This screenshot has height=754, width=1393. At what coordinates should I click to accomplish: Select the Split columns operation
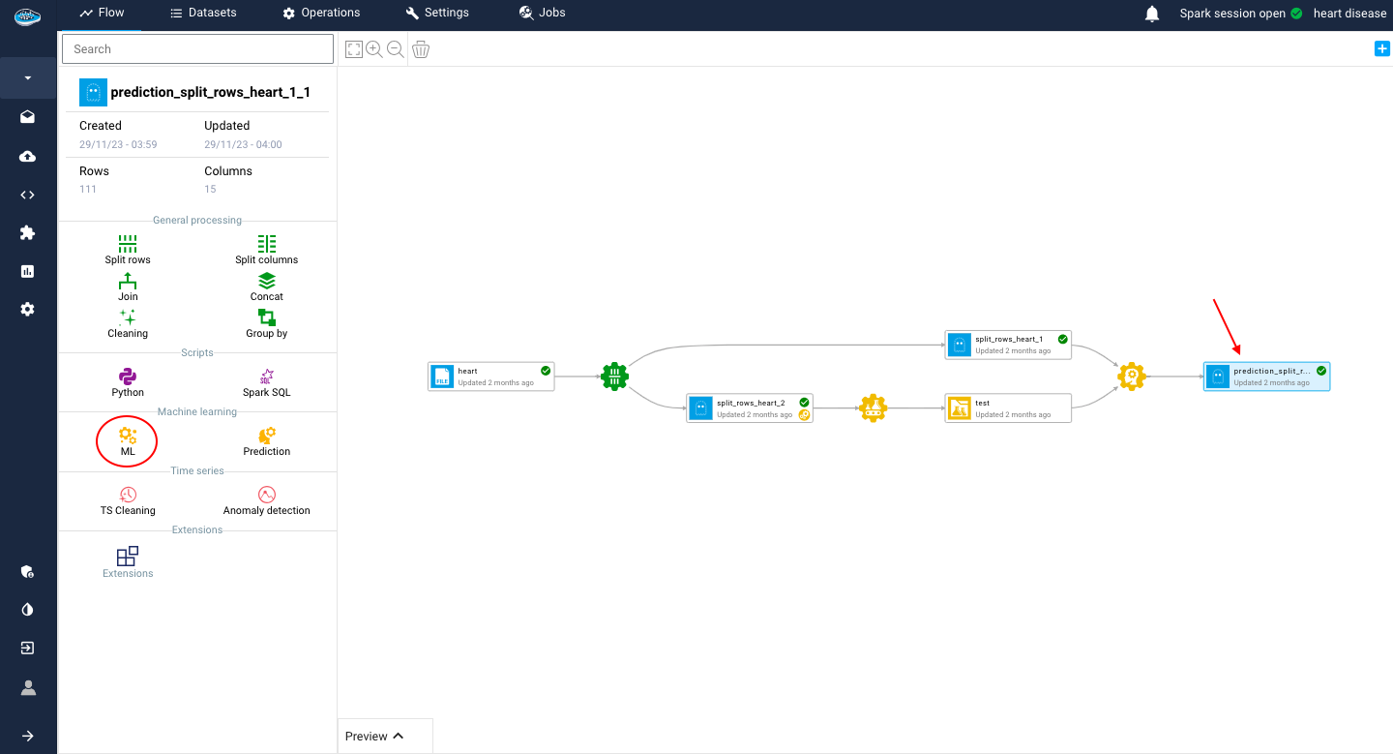click(x=267, y=244)
